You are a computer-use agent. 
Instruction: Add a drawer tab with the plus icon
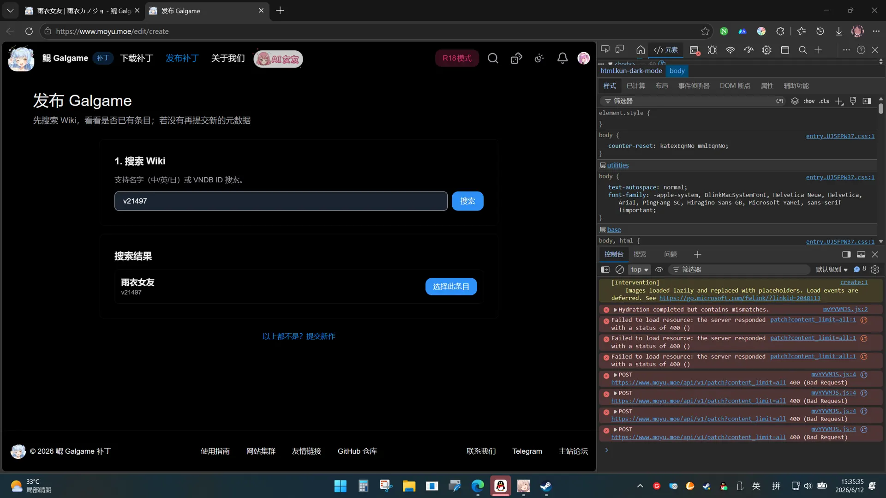697,254
